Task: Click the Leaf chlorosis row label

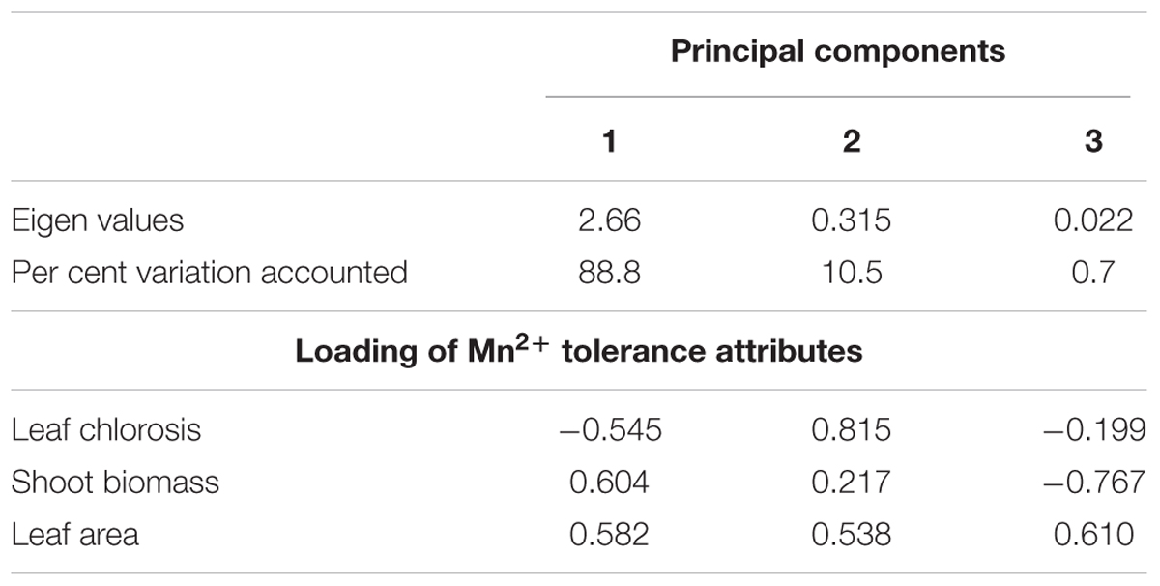Action: click(x=106, y=428)
